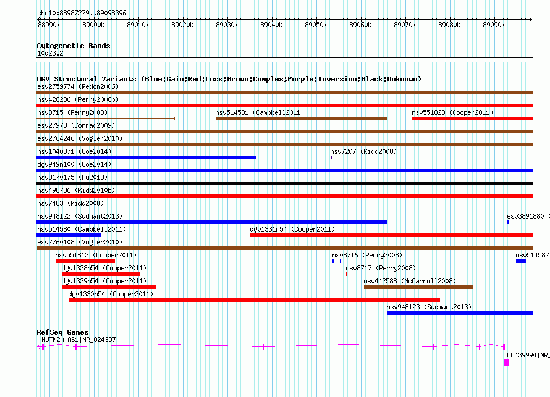Select the nsv551823 (Cooper2011) red loss bar
Viewport: 550px width, 397px height.
(472, 119)
